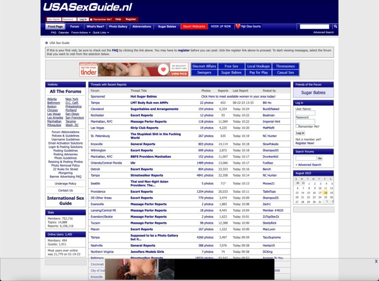Click the heart icon beside High Class Escorts
Viewport: 379px width, 281px height.
click(238, 26)
